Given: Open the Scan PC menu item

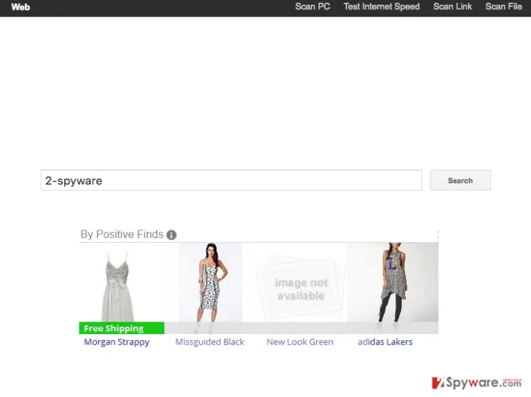Looking at the screenshot, I should point(313,7).
